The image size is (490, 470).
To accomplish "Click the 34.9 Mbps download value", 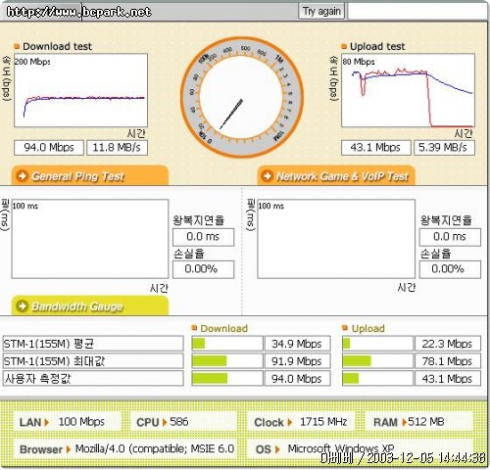I will click(x=297, y=344).
